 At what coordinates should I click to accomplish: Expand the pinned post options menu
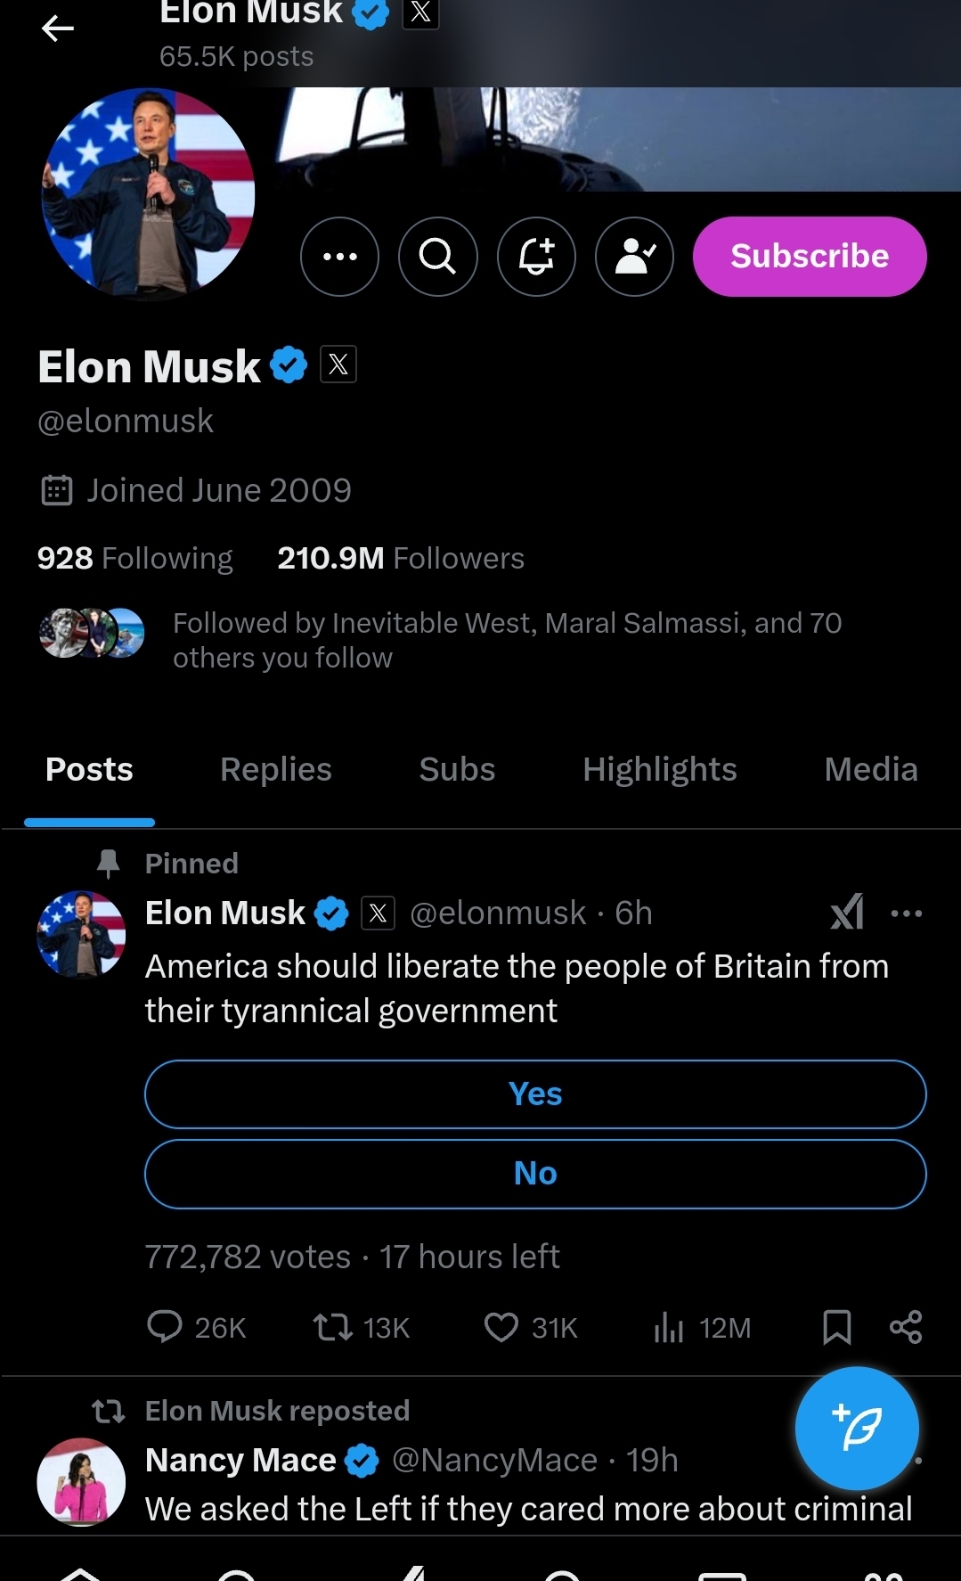click(x=907, y=913)
